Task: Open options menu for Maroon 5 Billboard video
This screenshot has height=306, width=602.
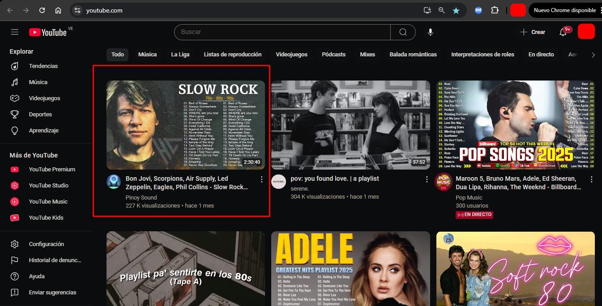Action: (591, 179)
